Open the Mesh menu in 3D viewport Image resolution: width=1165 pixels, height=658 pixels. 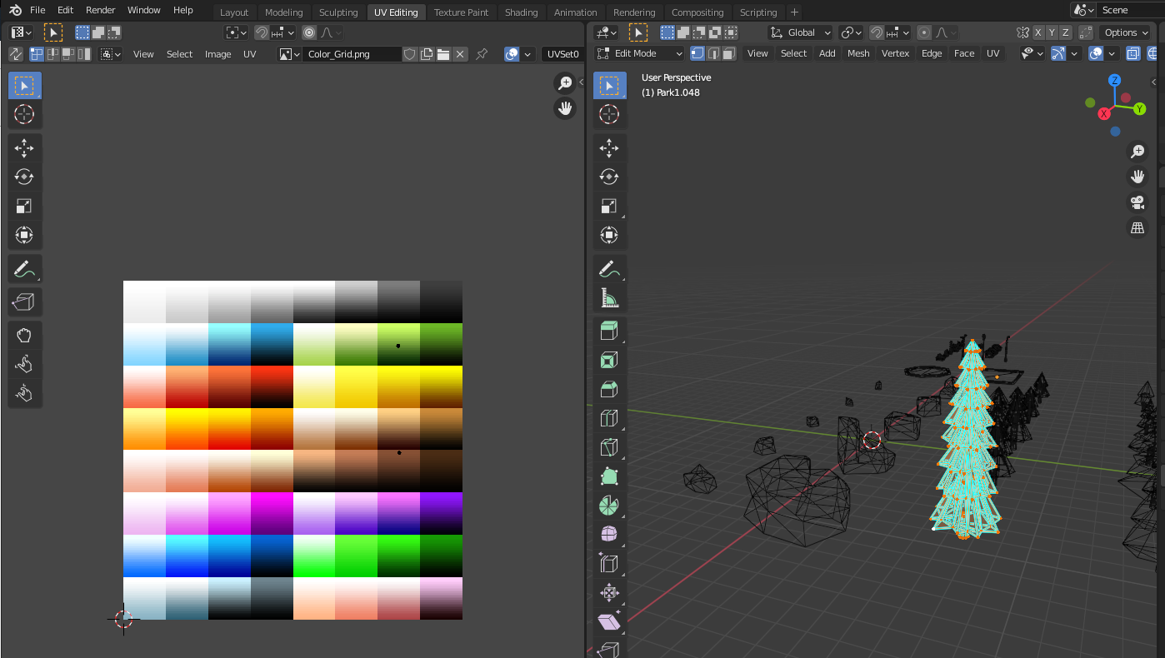pyautogui.click(x=858, y=53)
